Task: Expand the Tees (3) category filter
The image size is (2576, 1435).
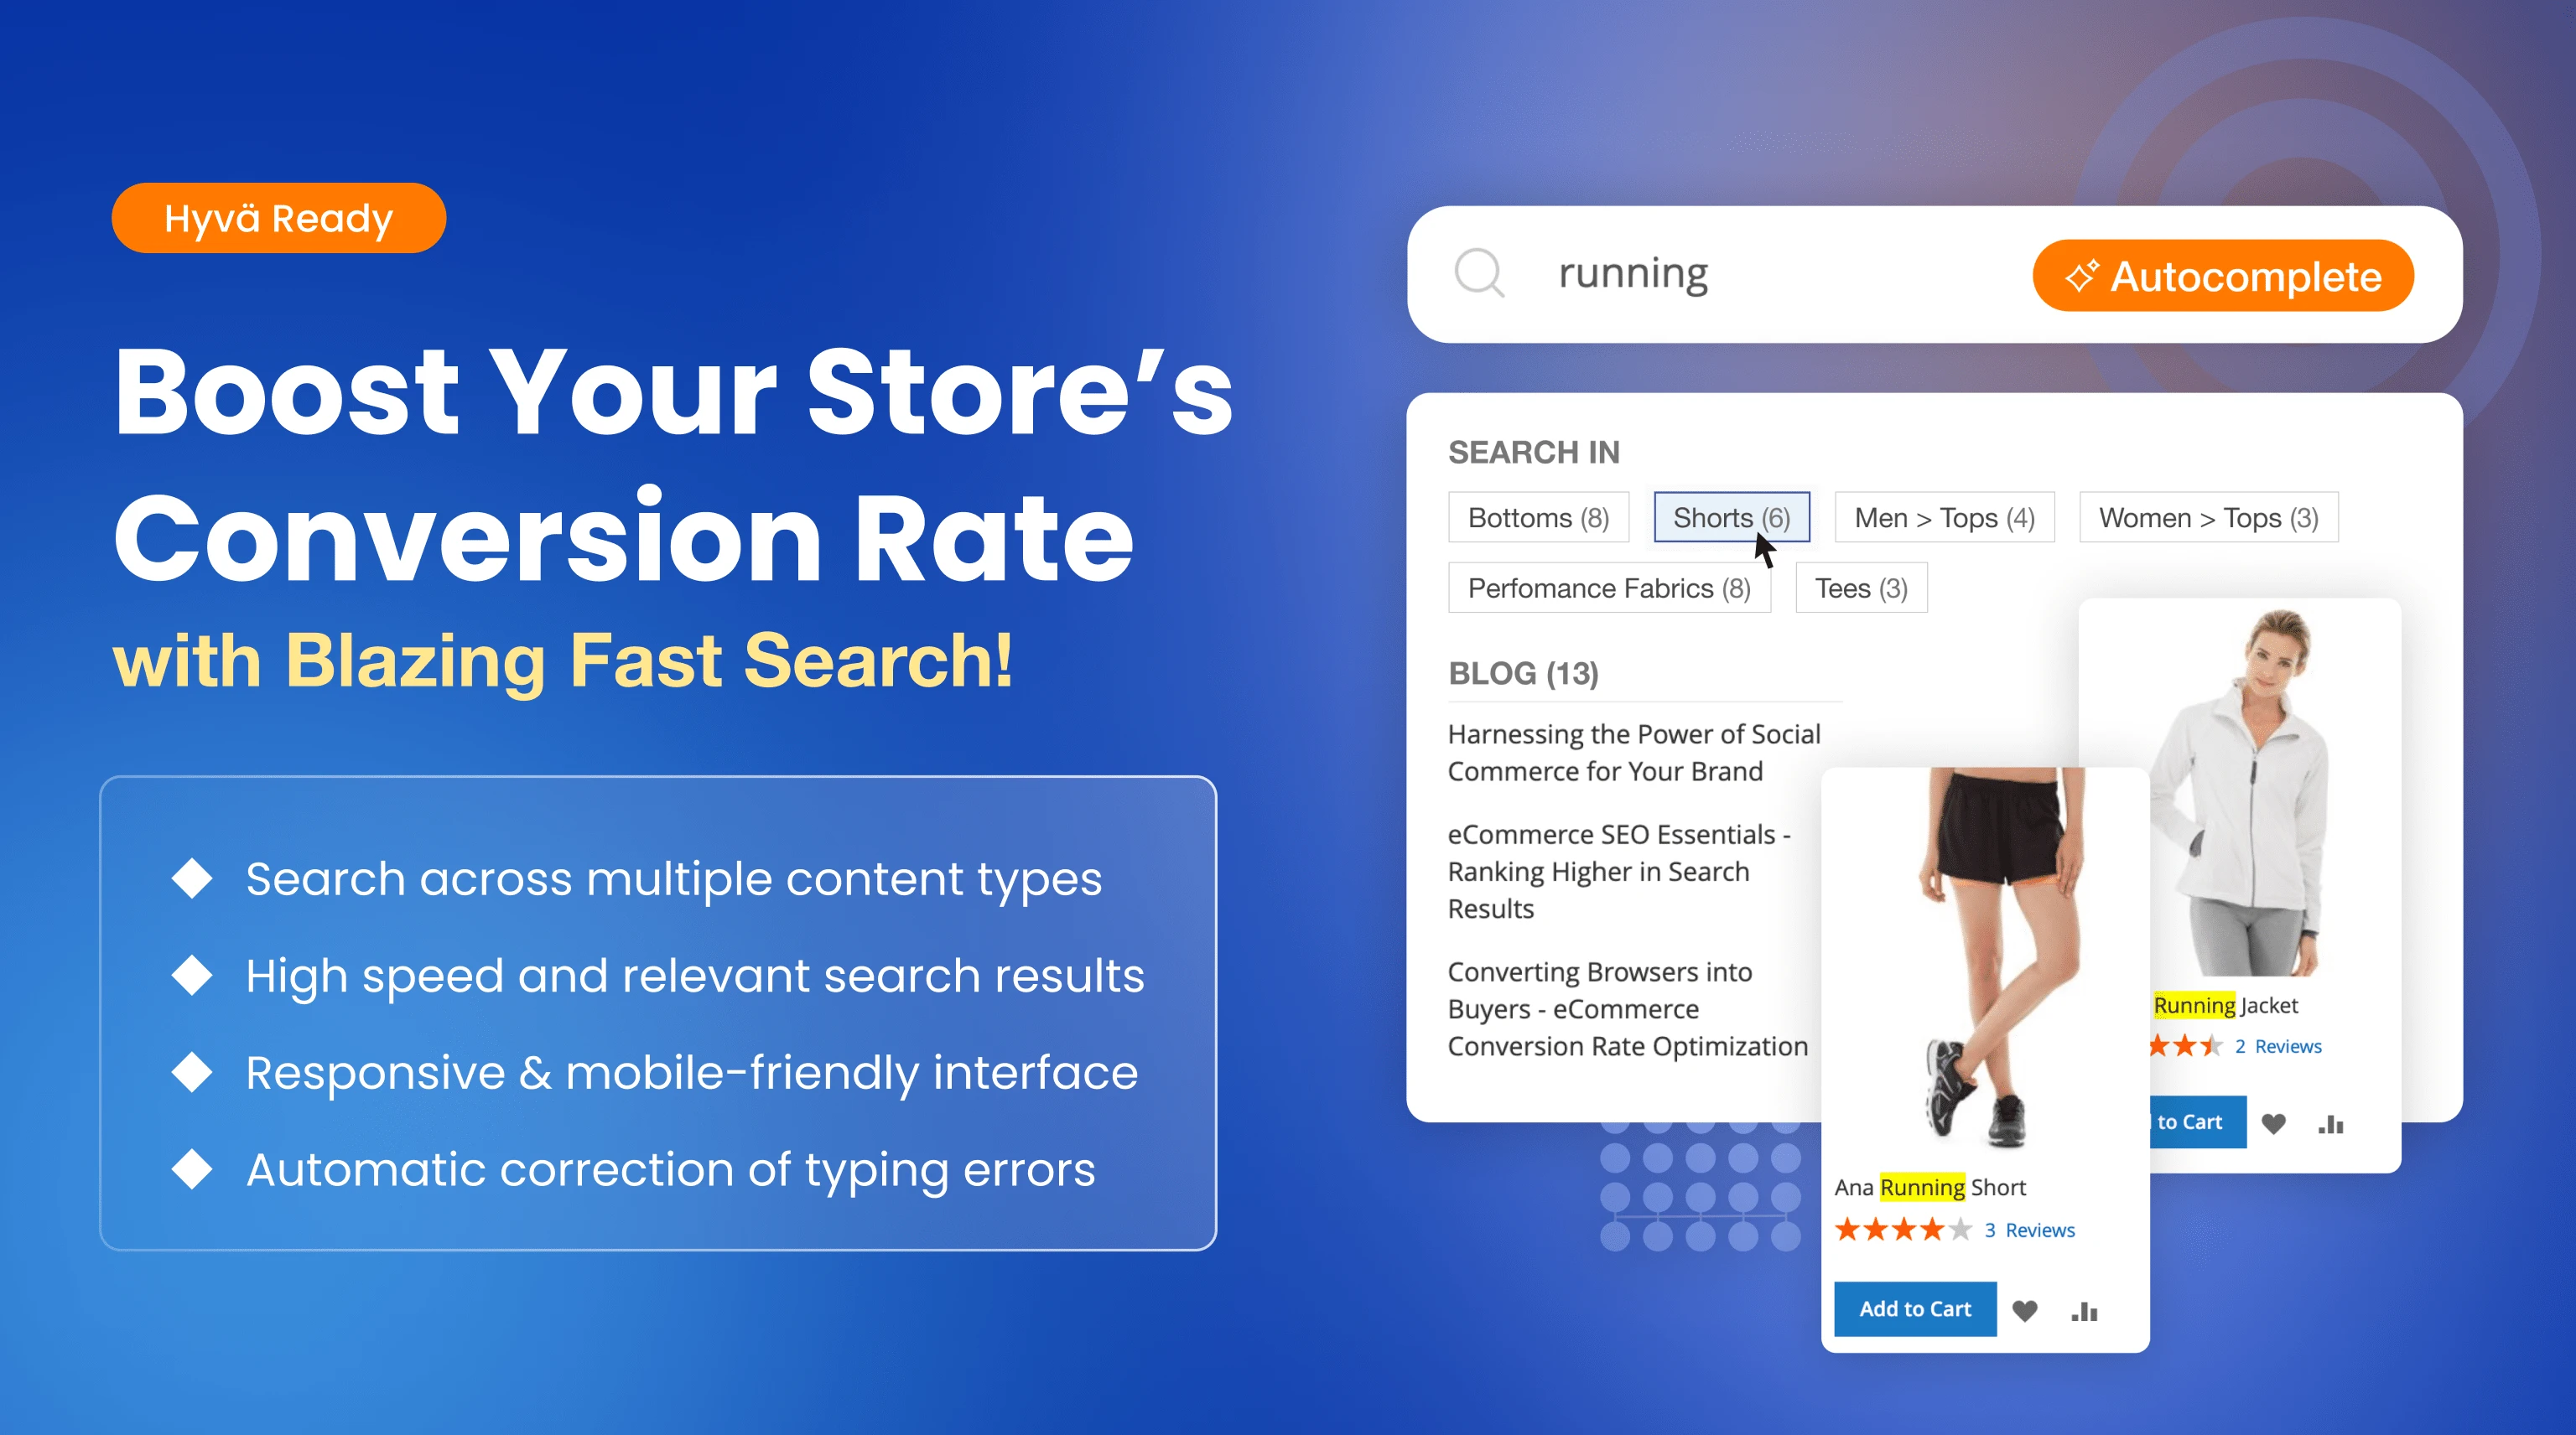Action: click(x=1858, y=587)
